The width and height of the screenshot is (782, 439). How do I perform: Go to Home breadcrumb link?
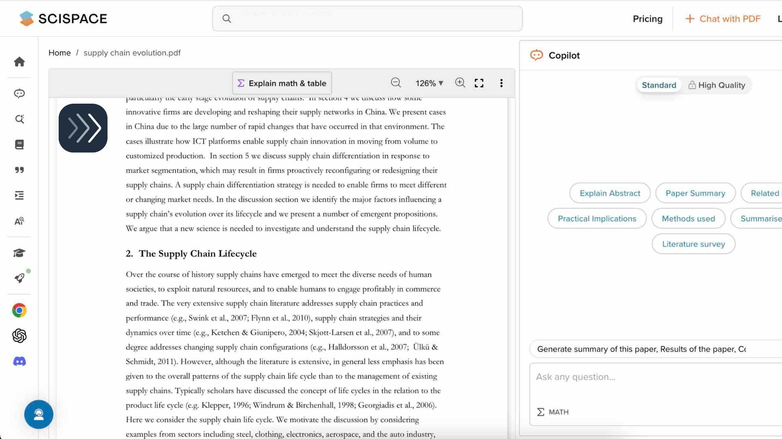tap(59, 53)
